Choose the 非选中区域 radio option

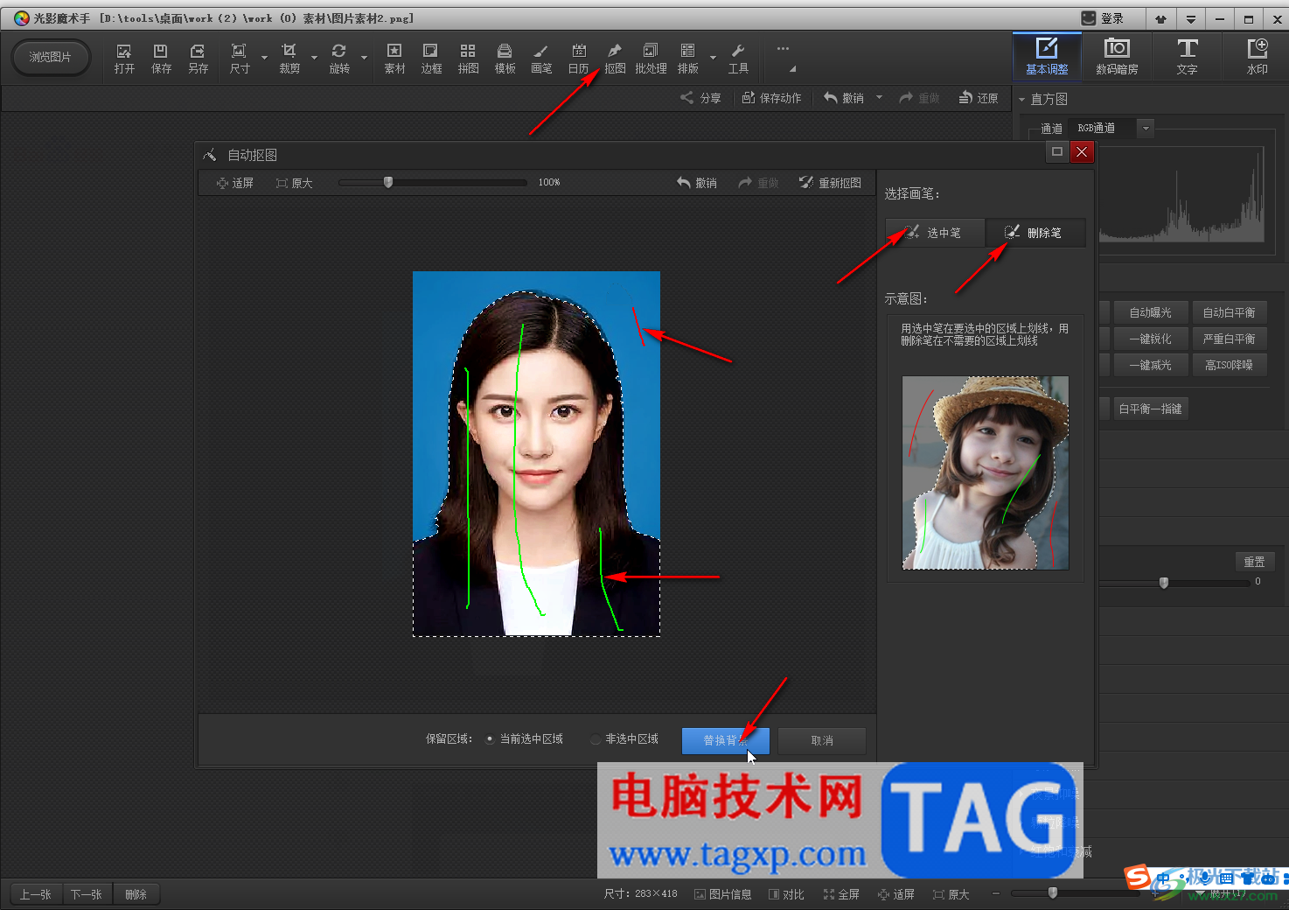[624, 739]
